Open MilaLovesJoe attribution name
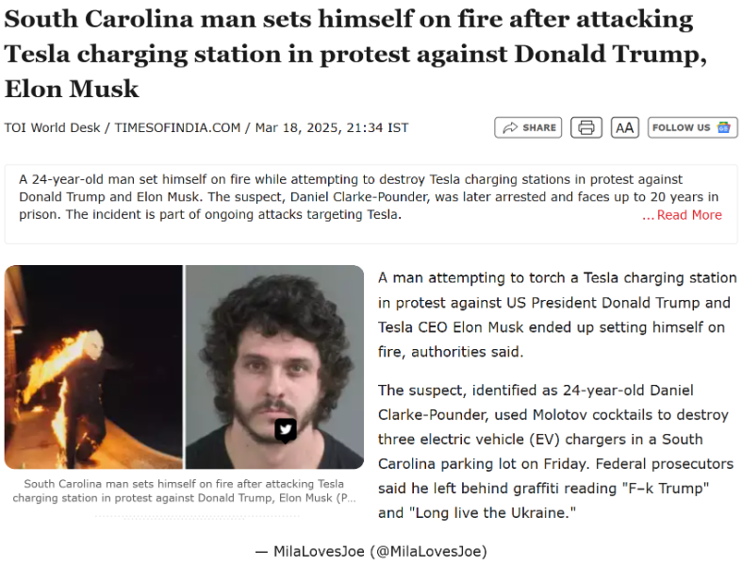Screen dimensions: 742x566 pos(319,551)
